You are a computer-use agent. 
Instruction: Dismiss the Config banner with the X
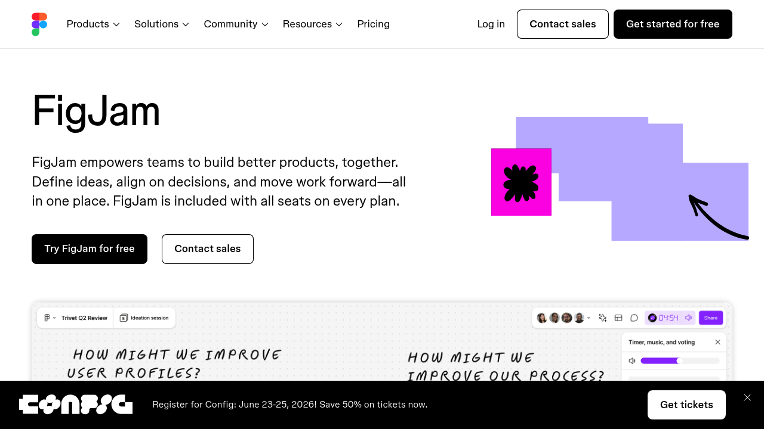(x=747, y=397)
